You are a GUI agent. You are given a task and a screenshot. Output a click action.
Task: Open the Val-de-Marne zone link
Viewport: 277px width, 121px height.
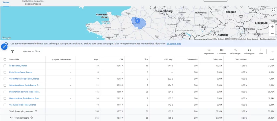24,79
